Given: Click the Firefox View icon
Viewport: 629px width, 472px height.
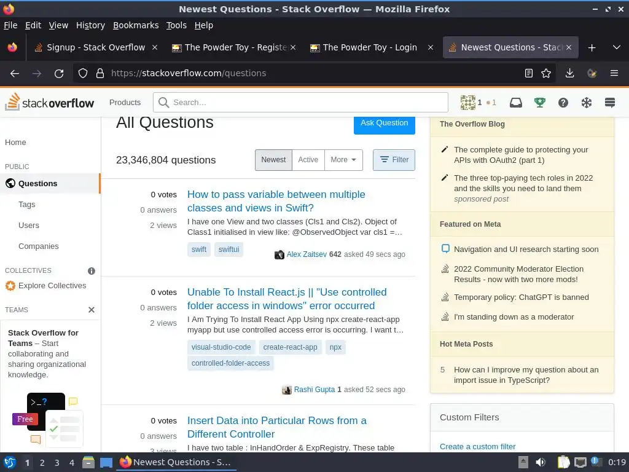Looking at the screenshot, I should (12, 47).
